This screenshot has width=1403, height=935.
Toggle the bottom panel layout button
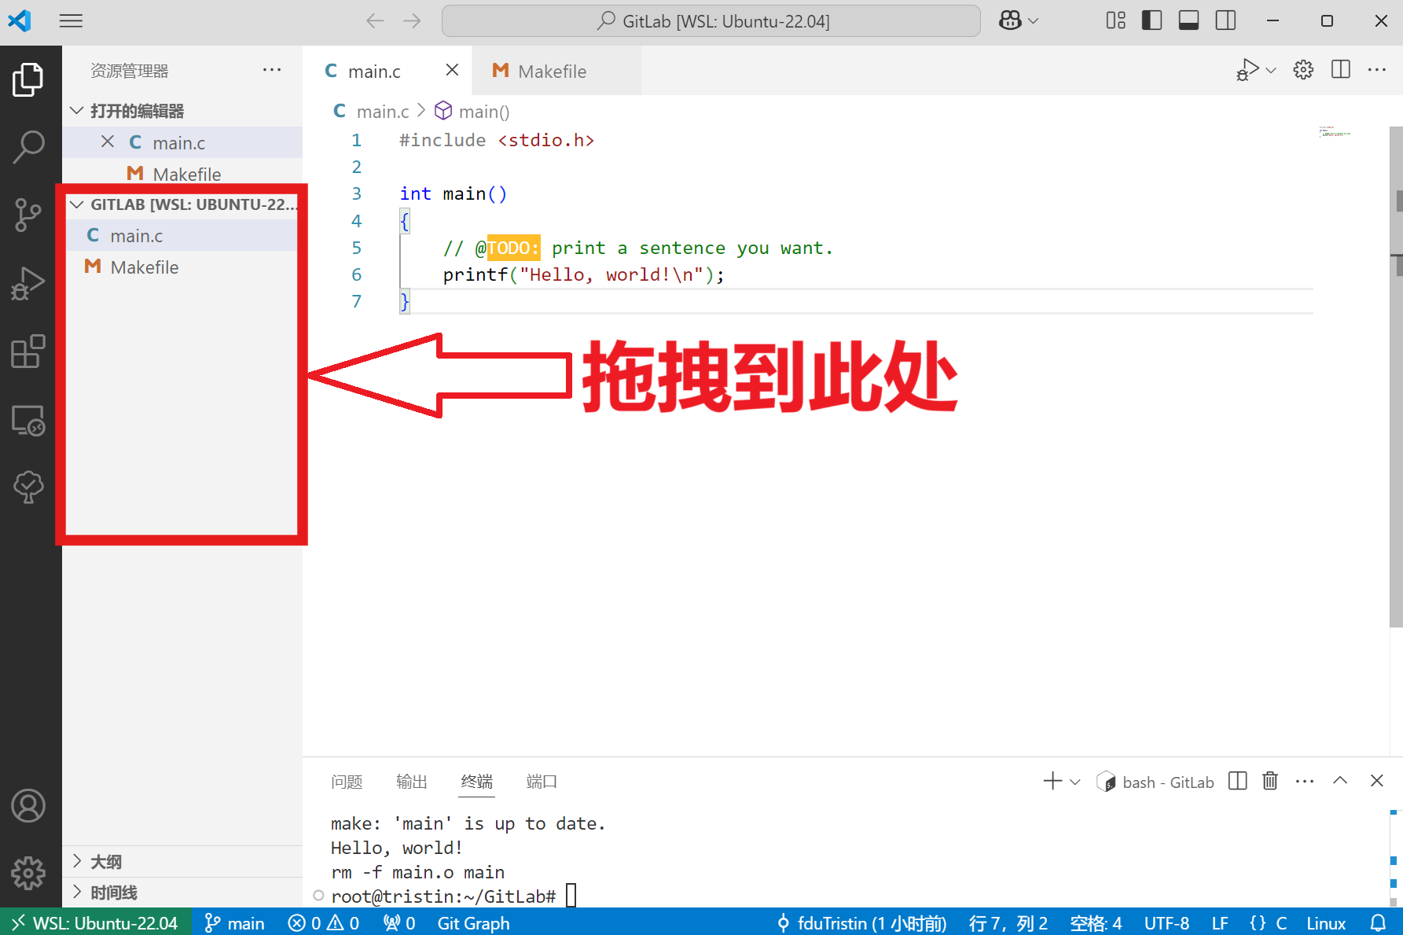coord(1188,20)
